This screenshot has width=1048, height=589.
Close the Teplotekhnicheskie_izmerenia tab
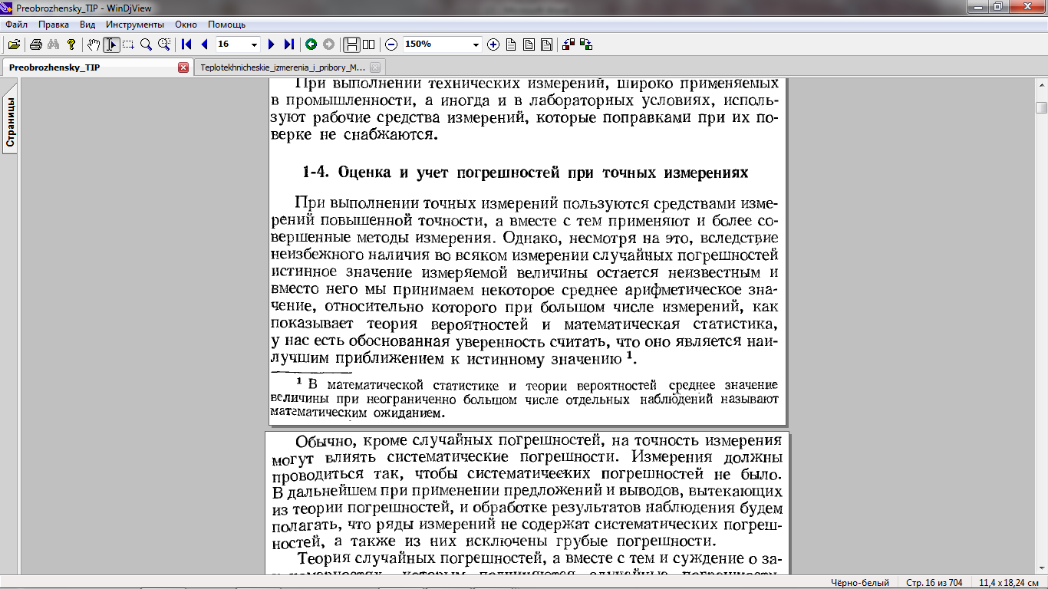pos(374,67)
